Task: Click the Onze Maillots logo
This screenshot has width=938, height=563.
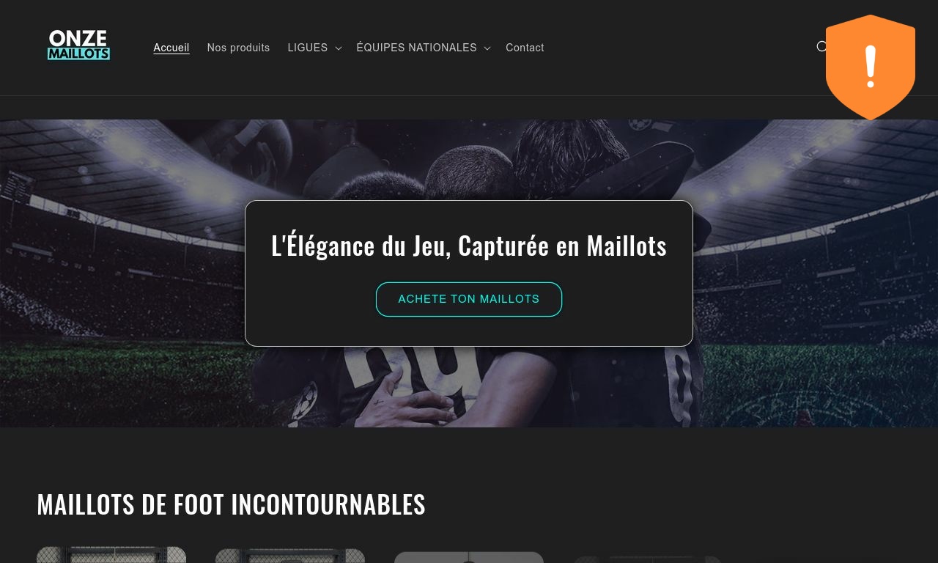Action: point(79,45)
